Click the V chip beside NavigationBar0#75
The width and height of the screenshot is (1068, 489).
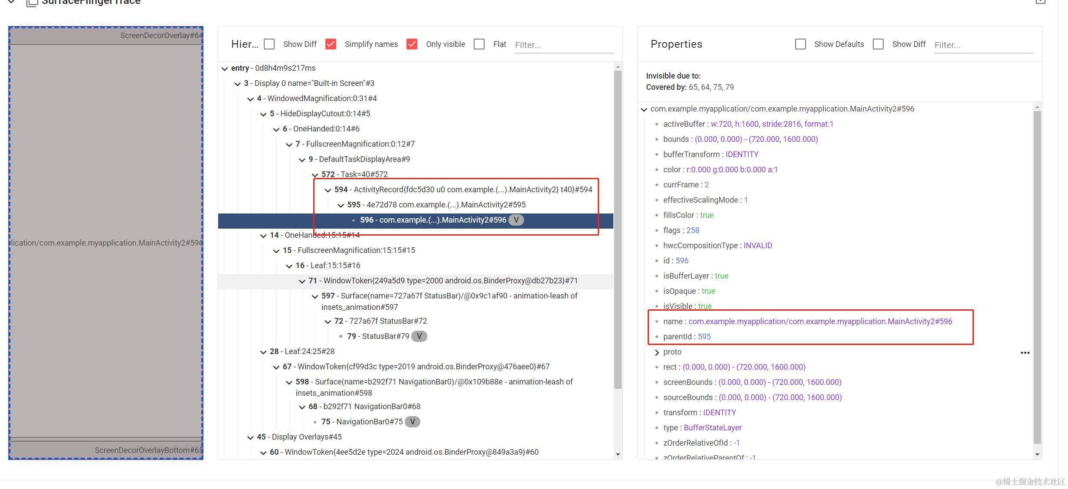(x=412, y=422)
